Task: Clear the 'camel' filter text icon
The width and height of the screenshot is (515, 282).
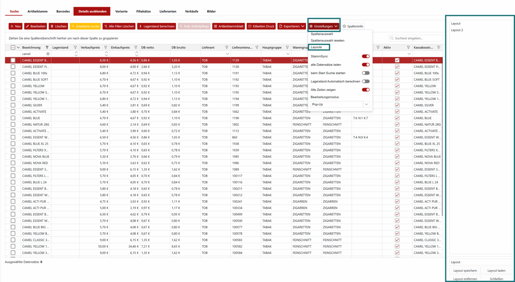Action: coord(48,54)
